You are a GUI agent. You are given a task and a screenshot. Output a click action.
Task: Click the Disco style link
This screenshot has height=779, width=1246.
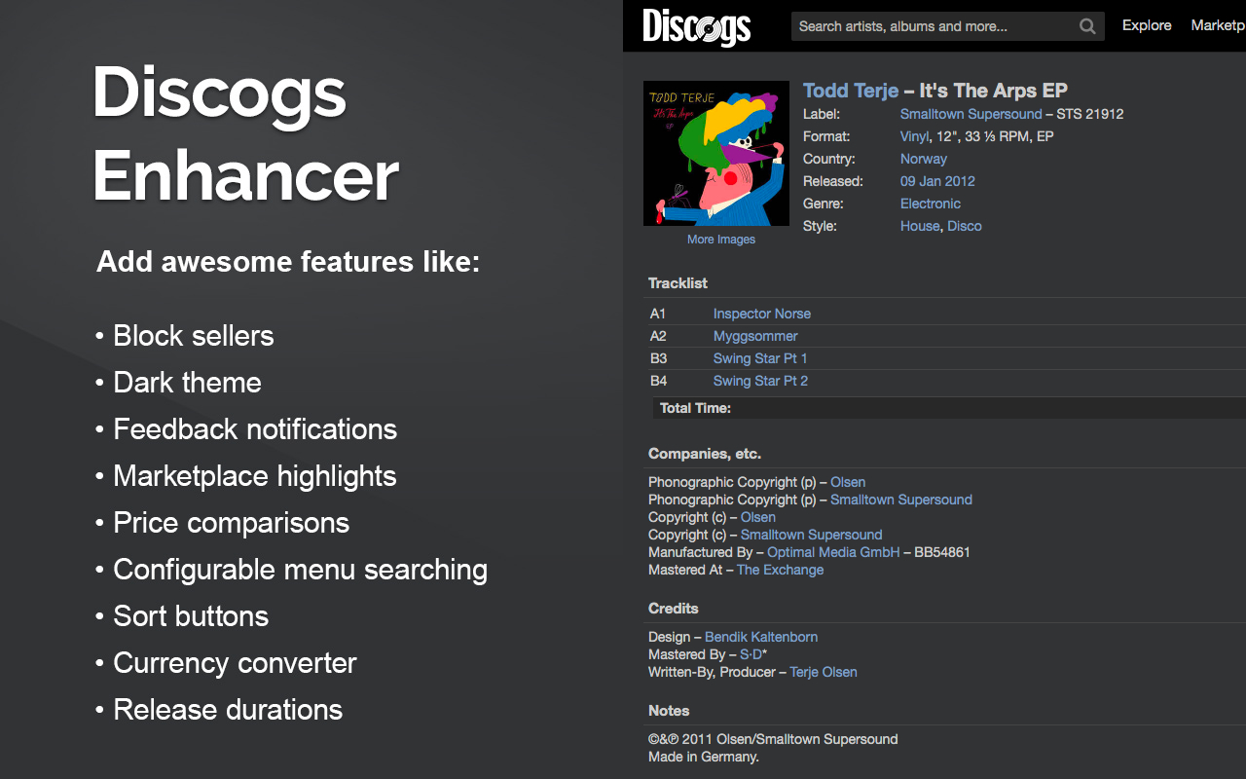[965, 226]
